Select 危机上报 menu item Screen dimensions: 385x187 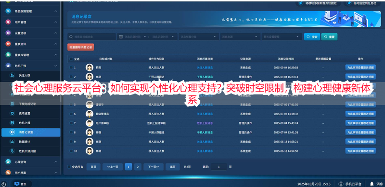click(31, 123)
